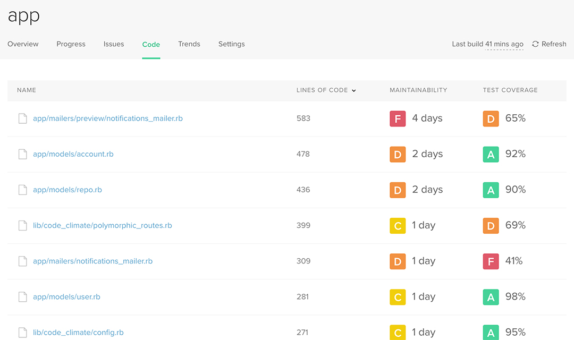Click F maintainability badge in the 583-line row
The image size is (574, 340).
pyautogui.click(x=398, y=118)
